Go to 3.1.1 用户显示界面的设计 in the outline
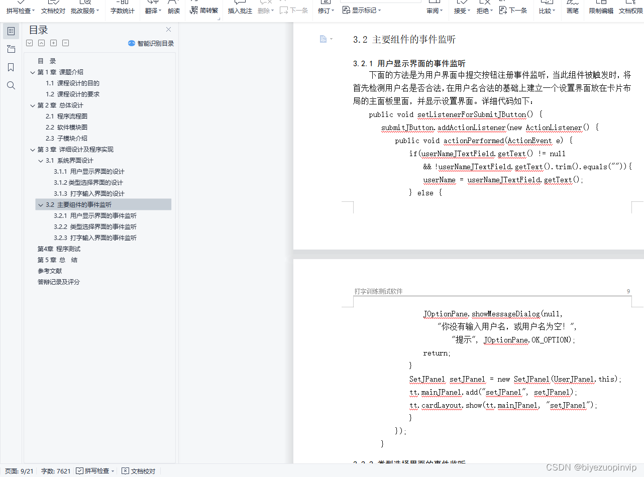Screen dimensions: 644x477 tap(89, 172)
